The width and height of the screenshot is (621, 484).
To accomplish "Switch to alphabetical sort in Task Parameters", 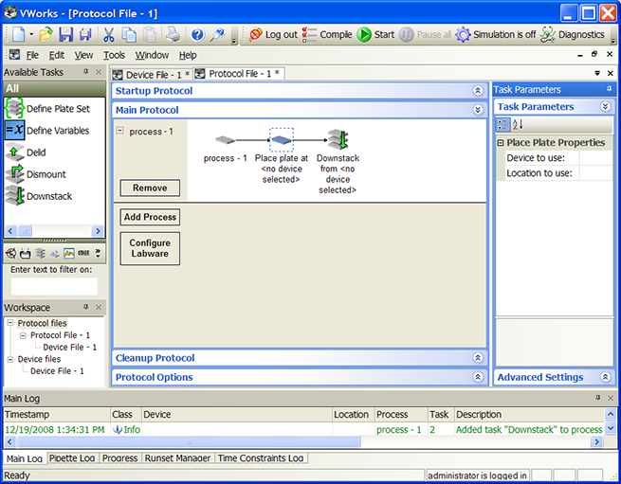I will pos(518,125).
